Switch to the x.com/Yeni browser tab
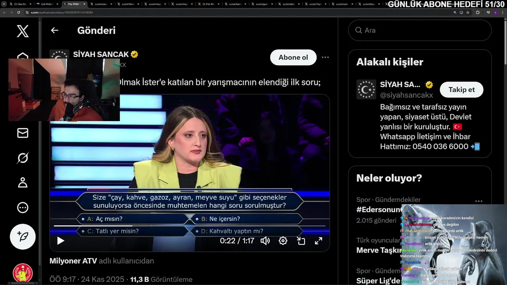The height and width of the screenshot is (285, 507). (128, 4)
